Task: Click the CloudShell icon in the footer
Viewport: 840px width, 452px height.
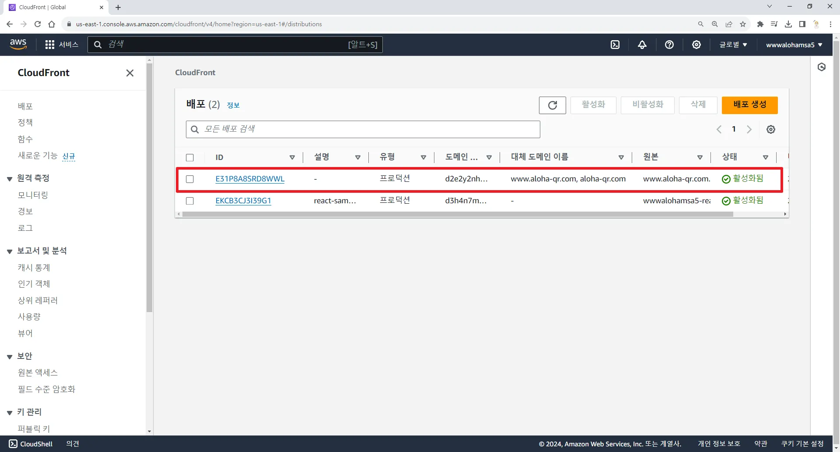Action: [13, 444]
